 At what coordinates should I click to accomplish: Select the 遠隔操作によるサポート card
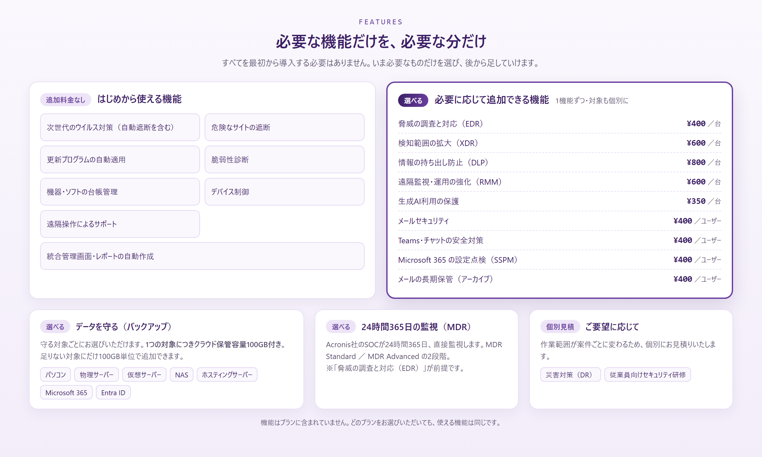pyautogui.click(x=120, y=224)
